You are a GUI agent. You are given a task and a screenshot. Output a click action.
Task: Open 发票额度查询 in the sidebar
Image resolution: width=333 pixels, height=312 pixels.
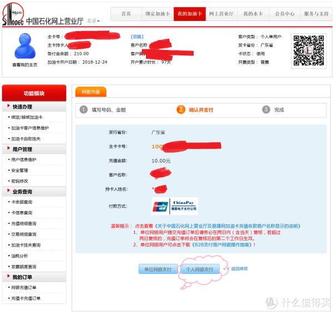coord(23,267)
